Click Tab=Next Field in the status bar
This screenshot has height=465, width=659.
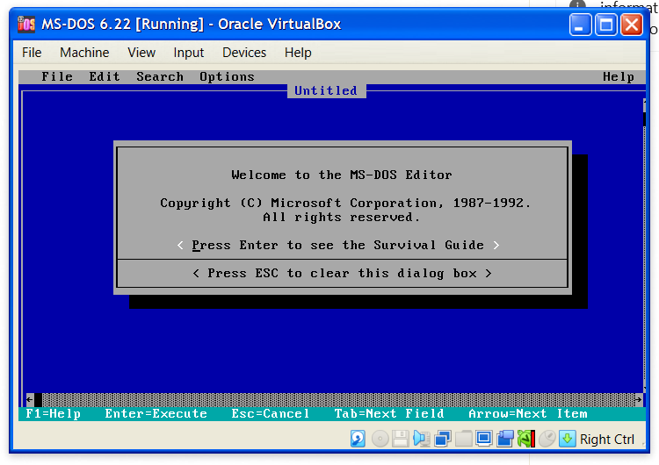click(389, 414)
